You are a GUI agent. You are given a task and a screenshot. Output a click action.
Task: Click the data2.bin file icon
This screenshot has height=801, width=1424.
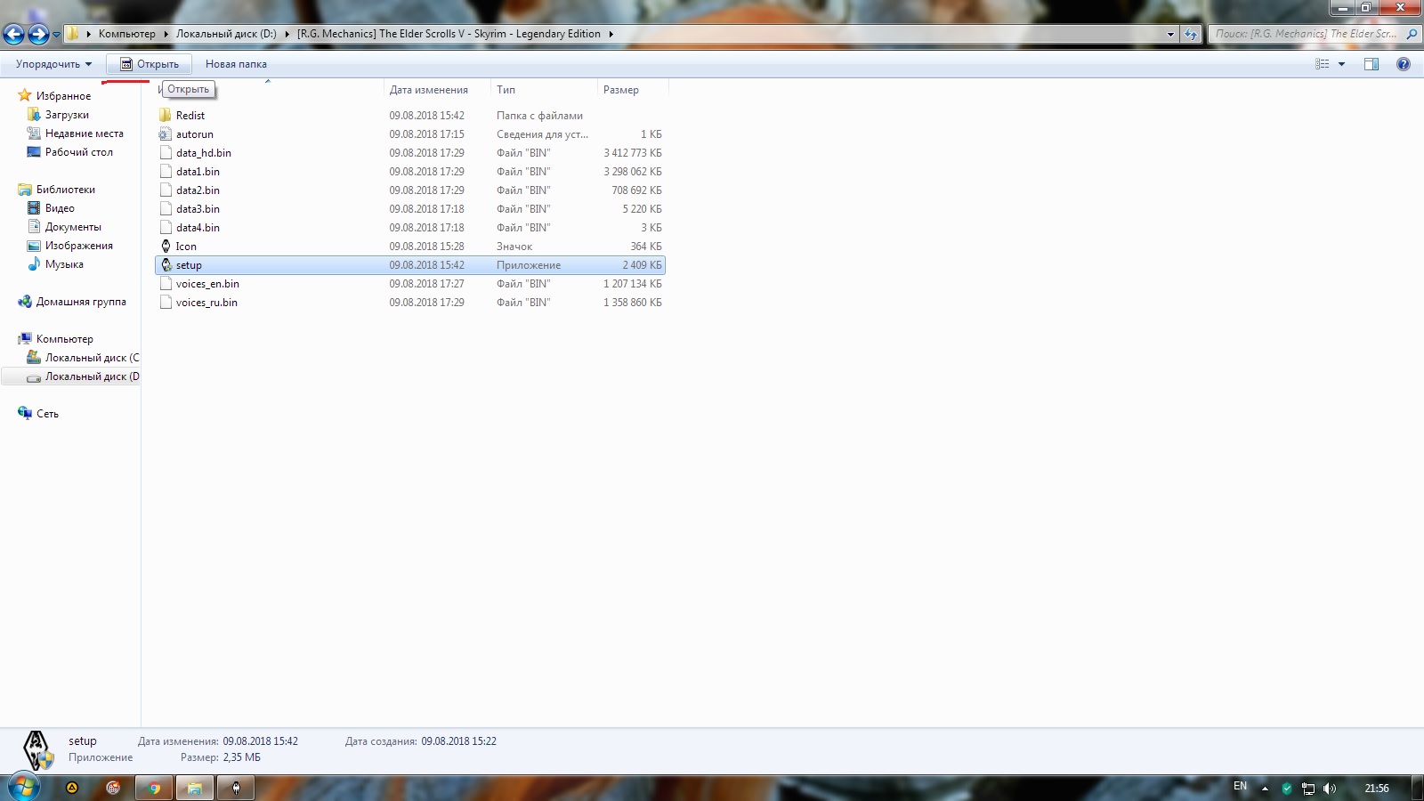(166, 190)
